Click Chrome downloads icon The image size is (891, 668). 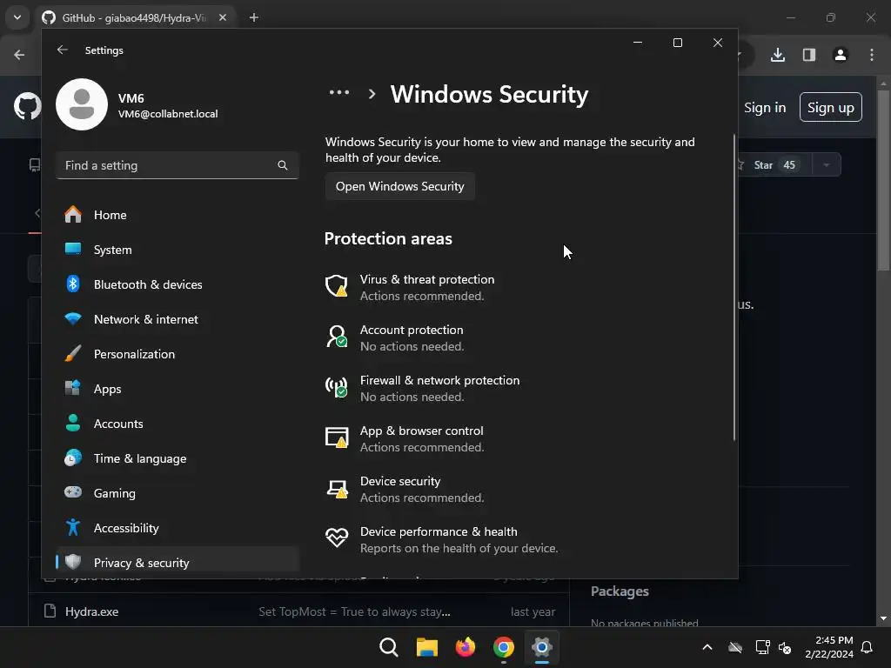(778, 55)
